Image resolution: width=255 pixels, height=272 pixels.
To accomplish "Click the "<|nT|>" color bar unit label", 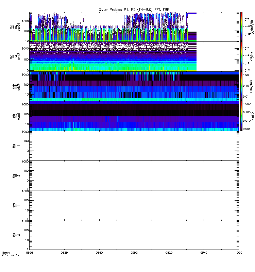I will [253, 116].
